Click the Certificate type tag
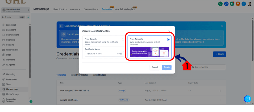The width and height of the screenshot is (254, 112). [124, 100]
